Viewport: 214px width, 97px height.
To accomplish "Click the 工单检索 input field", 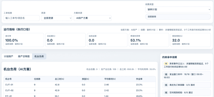I will coord(22,18).
